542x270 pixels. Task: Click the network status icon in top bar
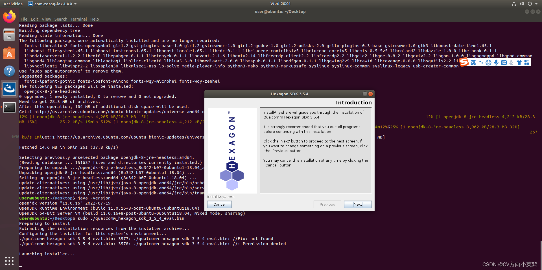coord(514,4)
